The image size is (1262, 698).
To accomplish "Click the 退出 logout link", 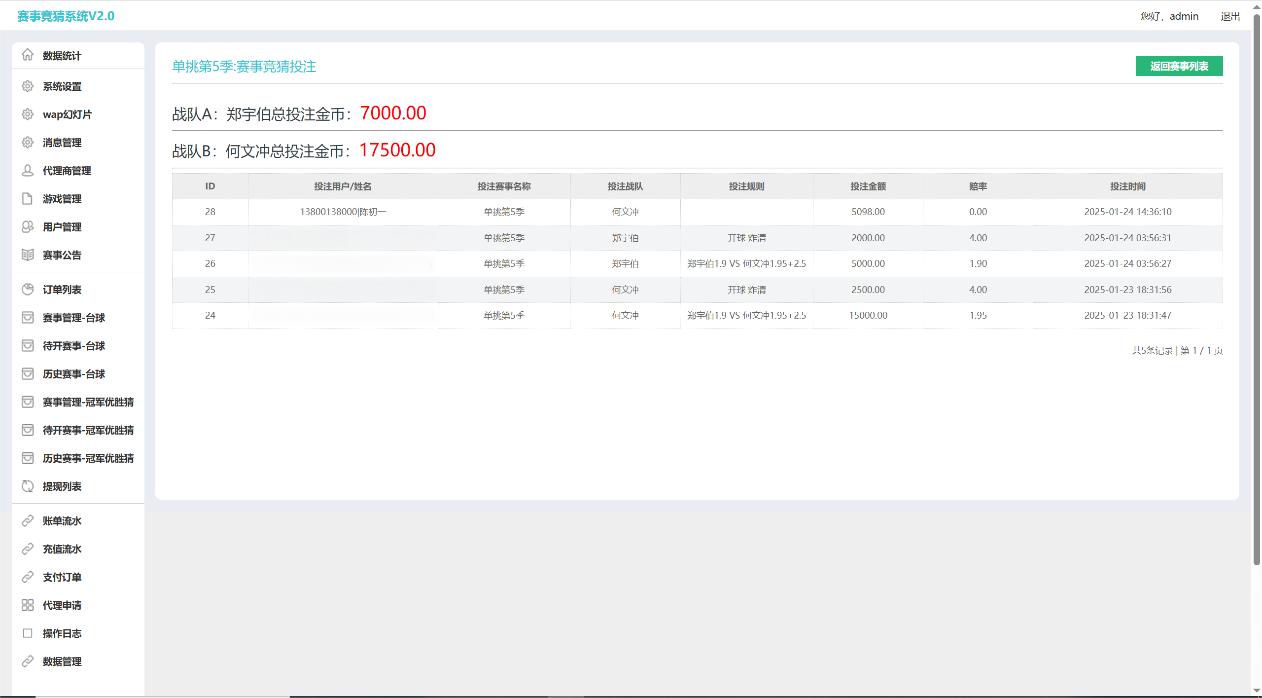I will coord(1230,16).
